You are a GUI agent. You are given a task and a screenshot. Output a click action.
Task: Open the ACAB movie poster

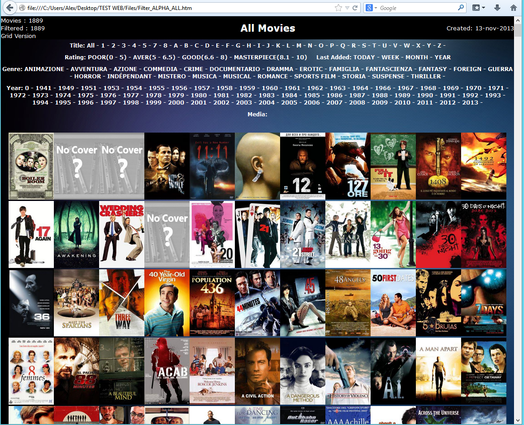point(167,371)
